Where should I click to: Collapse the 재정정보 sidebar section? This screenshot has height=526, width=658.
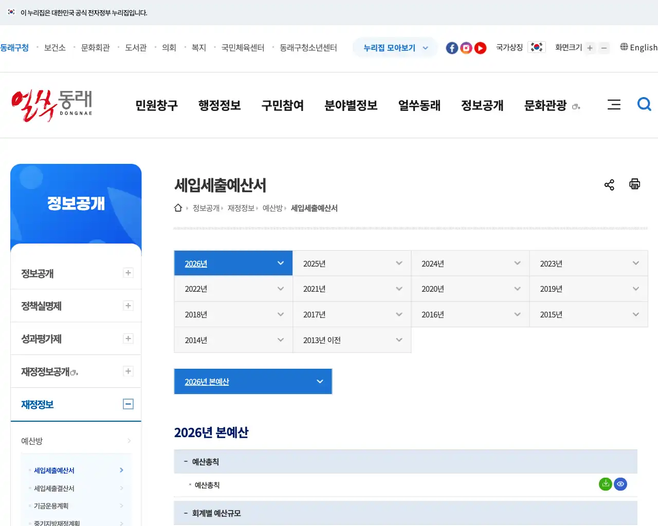[129, 404]
